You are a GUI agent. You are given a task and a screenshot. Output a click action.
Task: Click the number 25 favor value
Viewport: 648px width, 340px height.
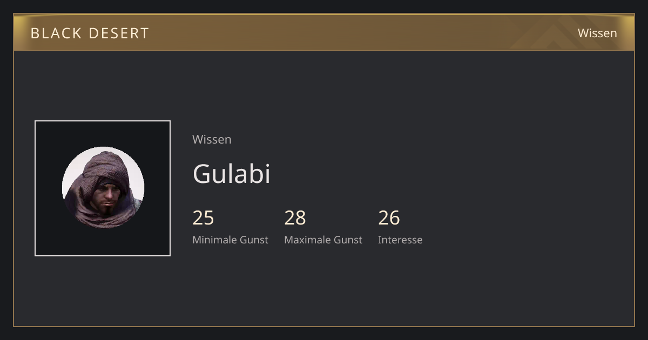pos(203,218)
